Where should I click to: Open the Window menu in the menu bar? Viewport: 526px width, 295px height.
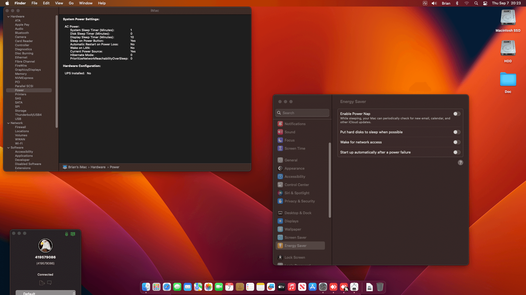[86, 3]
